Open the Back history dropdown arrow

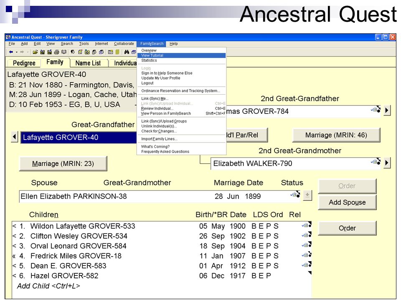(x=17, y=52)
